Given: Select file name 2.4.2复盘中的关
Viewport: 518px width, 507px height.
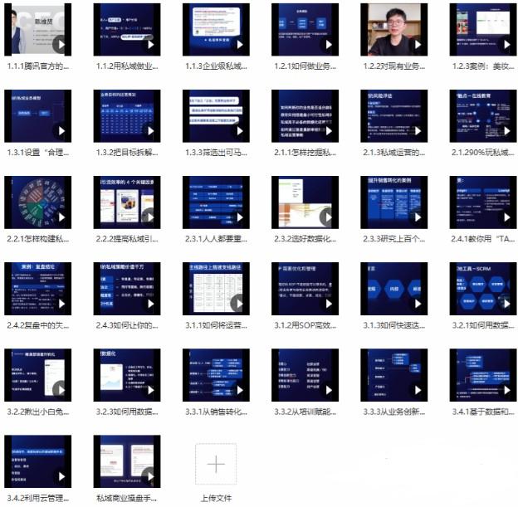Looking at the screenshot, I should pos(37,325).
